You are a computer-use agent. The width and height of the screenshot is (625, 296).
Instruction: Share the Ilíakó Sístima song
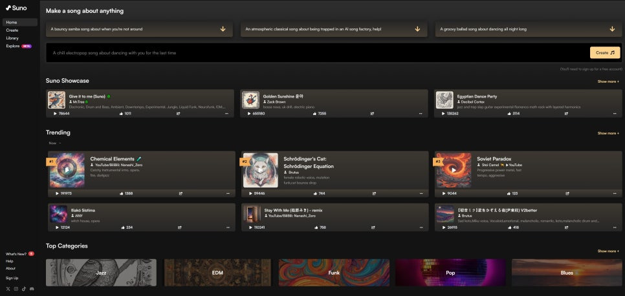(179, 227)
